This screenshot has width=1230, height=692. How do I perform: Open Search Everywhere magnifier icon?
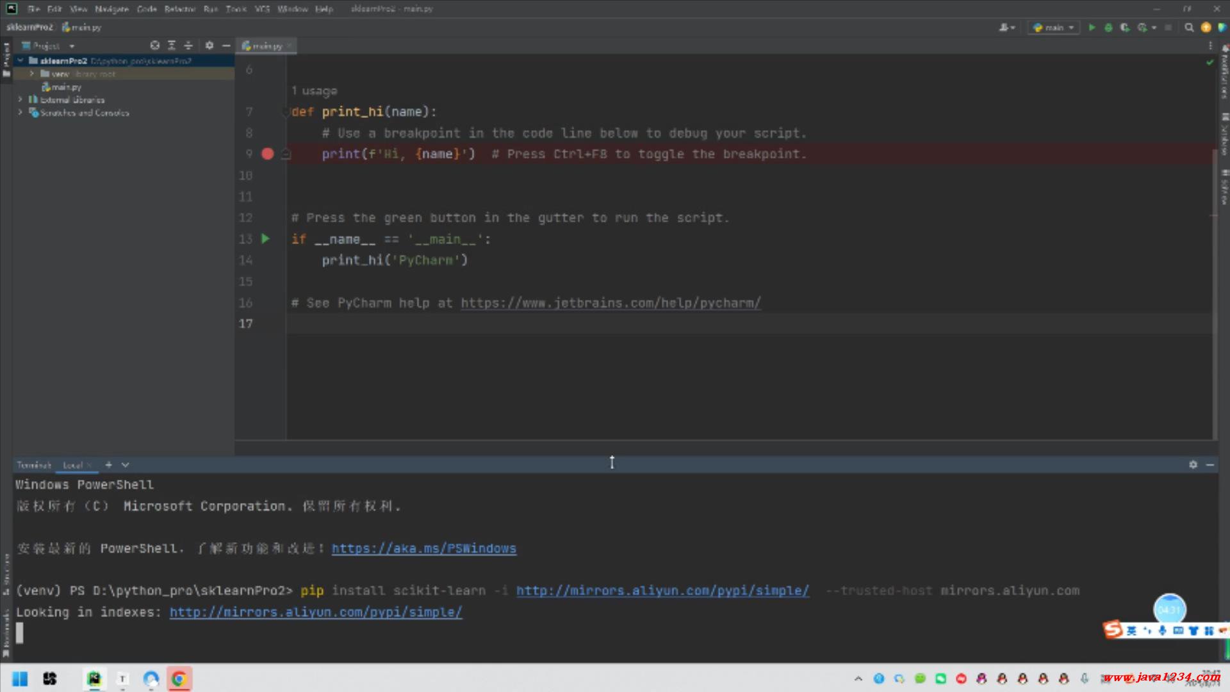point(1189,28)
